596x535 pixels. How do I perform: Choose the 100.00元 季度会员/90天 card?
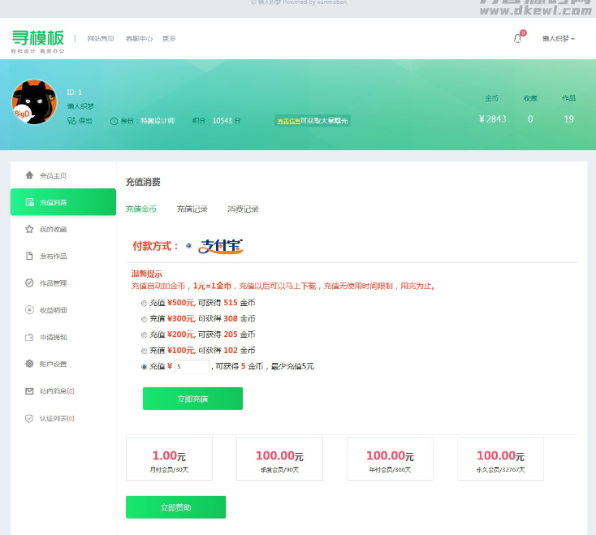(280, 459)
